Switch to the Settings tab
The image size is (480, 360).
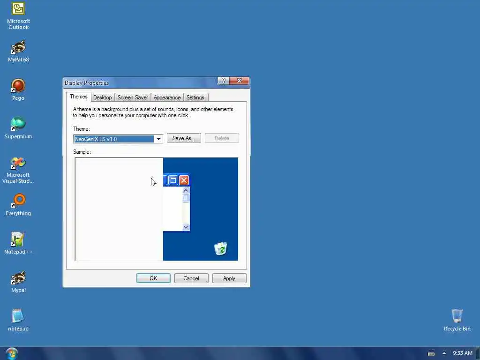point(195,97)
